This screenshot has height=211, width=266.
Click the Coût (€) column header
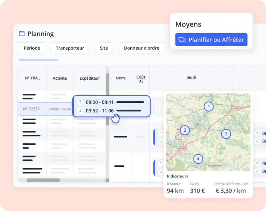[x=141, y=79]
